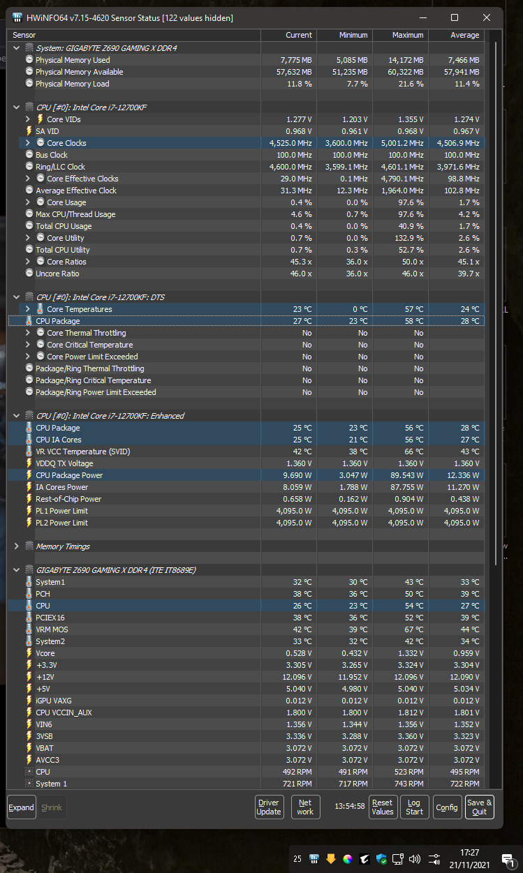Click the color wheel tray icon
Image resolution: width=523 pixels, height=873 pixels.
click(348, 858)
